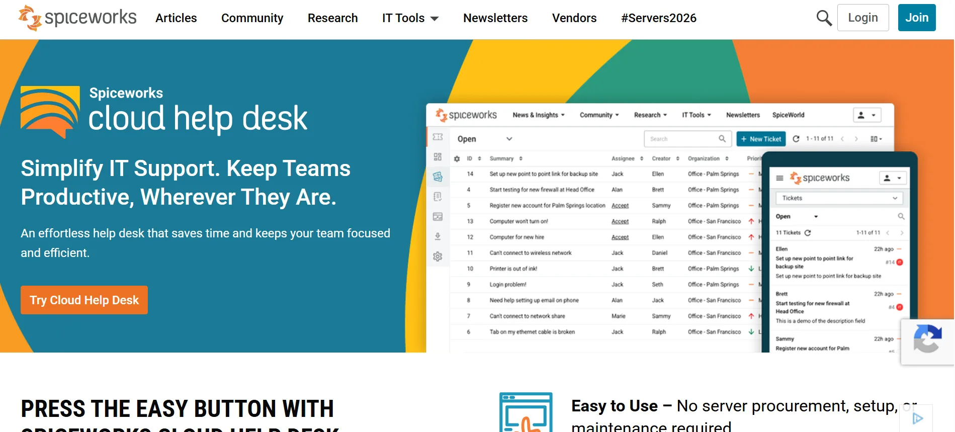This screenshot has width=955, height=432.
Task: Select the highlighted help desk sidebar icon
Action: [438, 177]
